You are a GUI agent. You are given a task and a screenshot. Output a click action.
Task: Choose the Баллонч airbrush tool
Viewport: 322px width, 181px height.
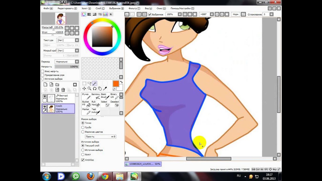pos(96,96)
